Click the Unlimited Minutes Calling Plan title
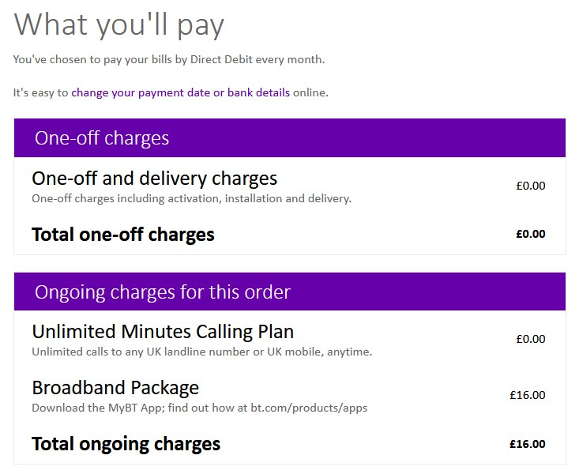The width and height of the screenshot is (579, 474). pos(163,331)
